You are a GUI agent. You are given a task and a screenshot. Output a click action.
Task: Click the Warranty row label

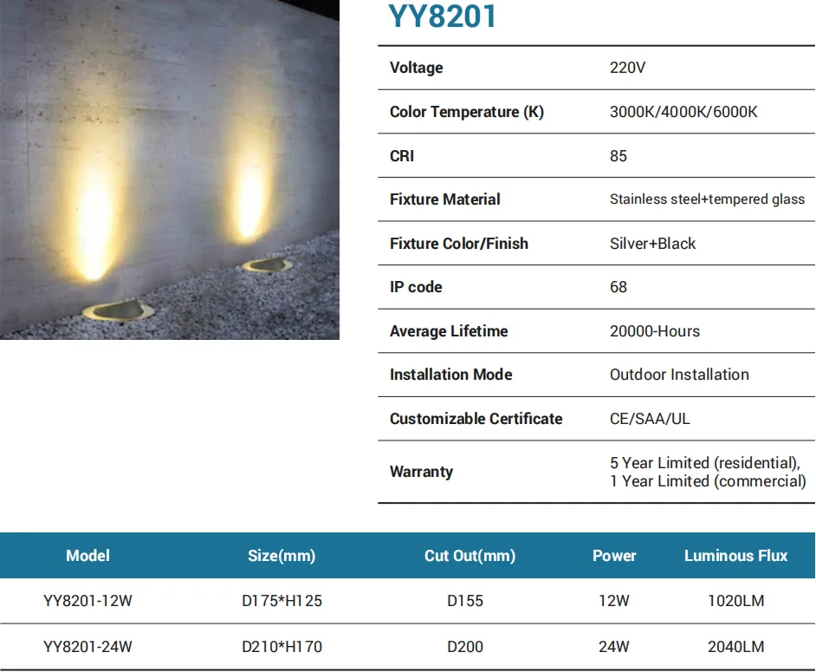(x=421, y=472)
